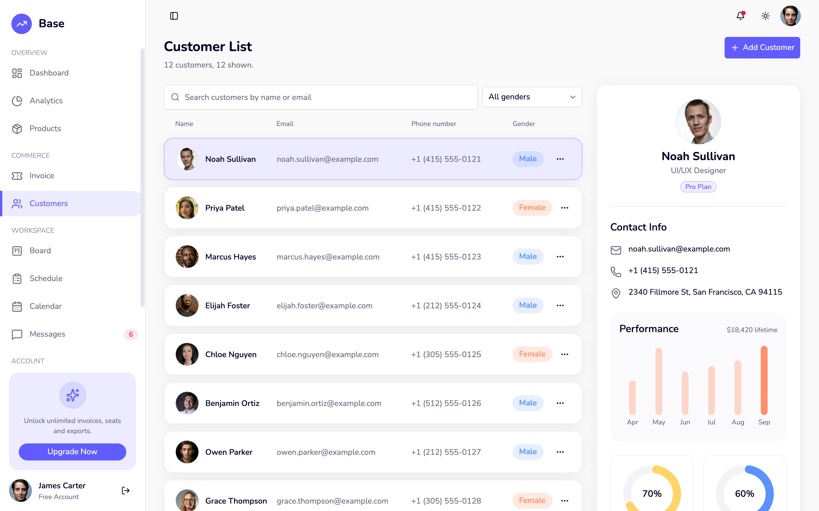Click the Base logo icon
Screen dimensions: 819x511
[22, 24]
